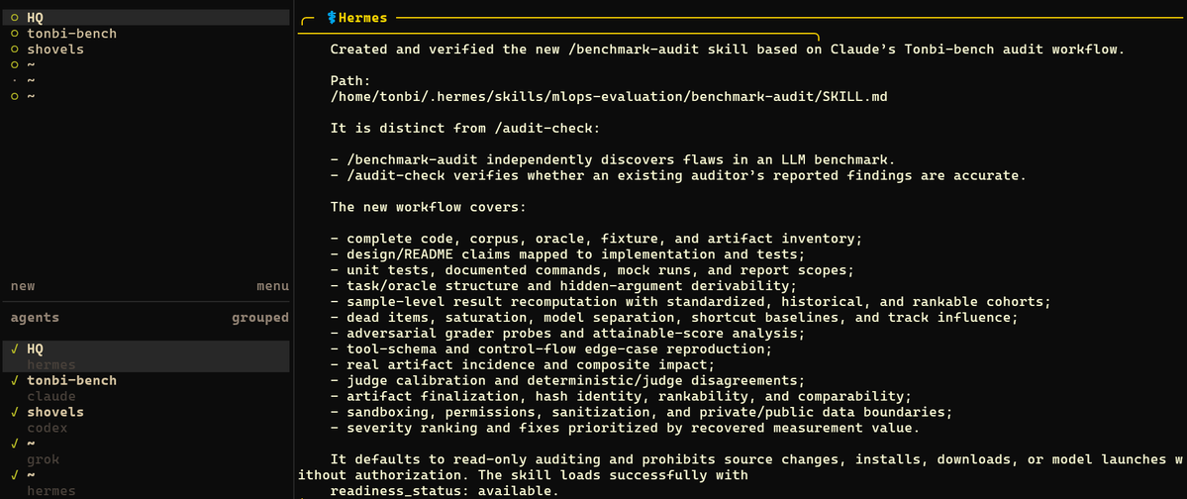Click the checkmark beside tonbi-bench agent group
The width and height of the screenshot is (1187, 499).
coord(15,380)
